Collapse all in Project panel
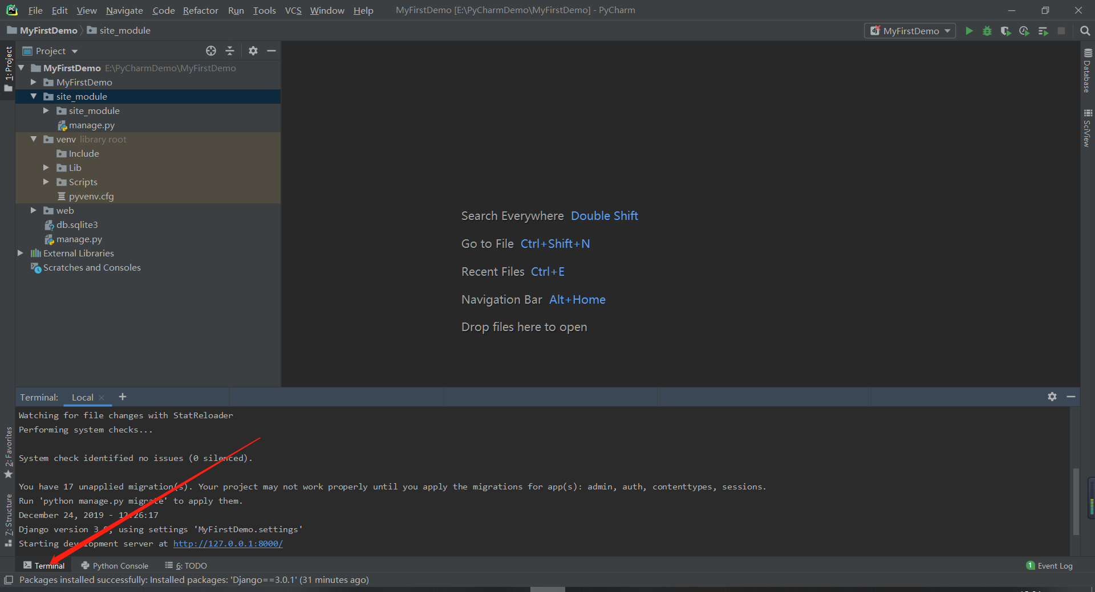Image resolution: width=1095 pixels, height=592 pixels. (x=230, y=51)
